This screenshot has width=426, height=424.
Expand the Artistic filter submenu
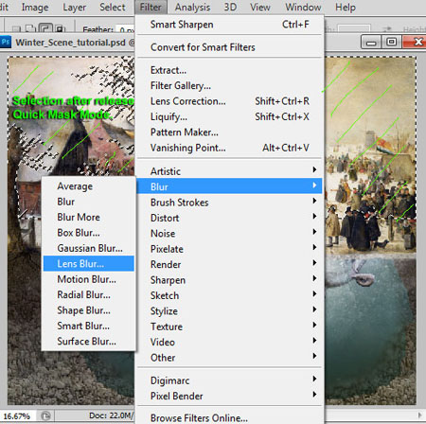(229, 171)
